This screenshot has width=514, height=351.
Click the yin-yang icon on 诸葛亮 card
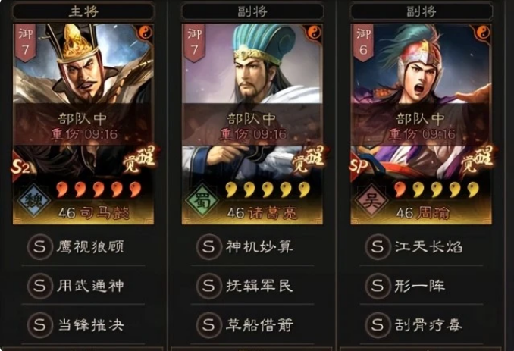pos(315,32)
